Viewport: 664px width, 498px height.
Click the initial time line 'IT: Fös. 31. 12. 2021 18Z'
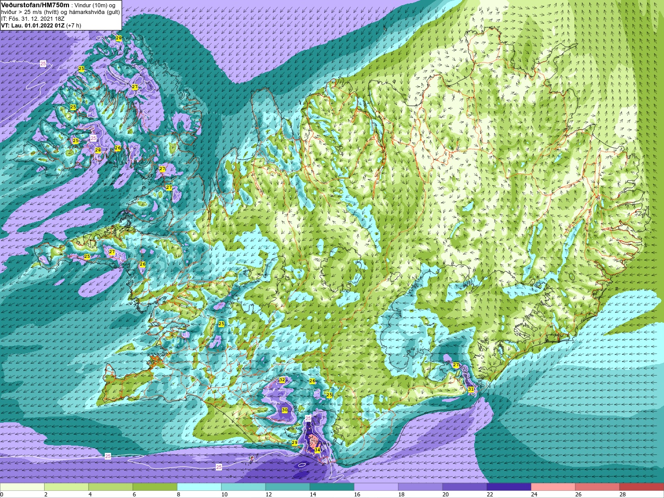(x=33, y=19)
